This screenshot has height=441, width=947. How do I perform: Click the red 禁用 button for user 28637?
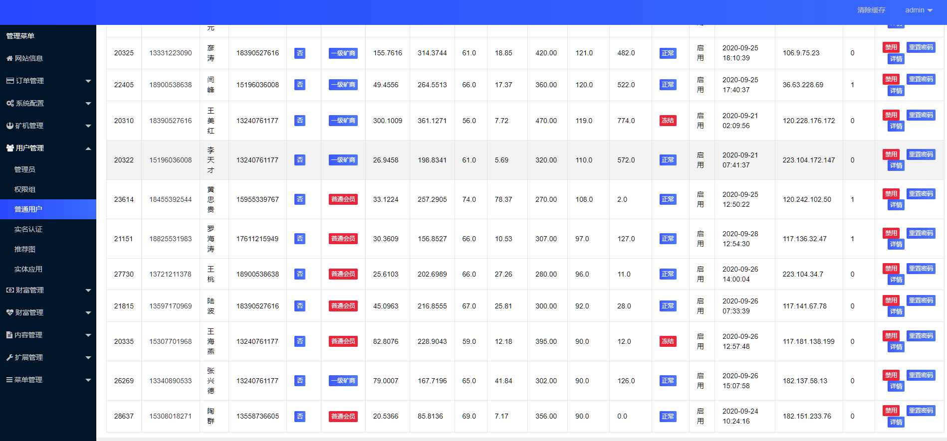891,411
